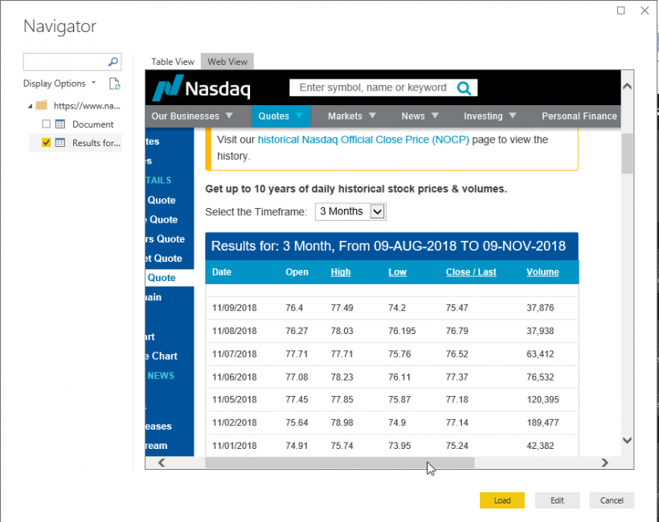
Task: Sort table by Volume column header
Action: tap(542, 271)
